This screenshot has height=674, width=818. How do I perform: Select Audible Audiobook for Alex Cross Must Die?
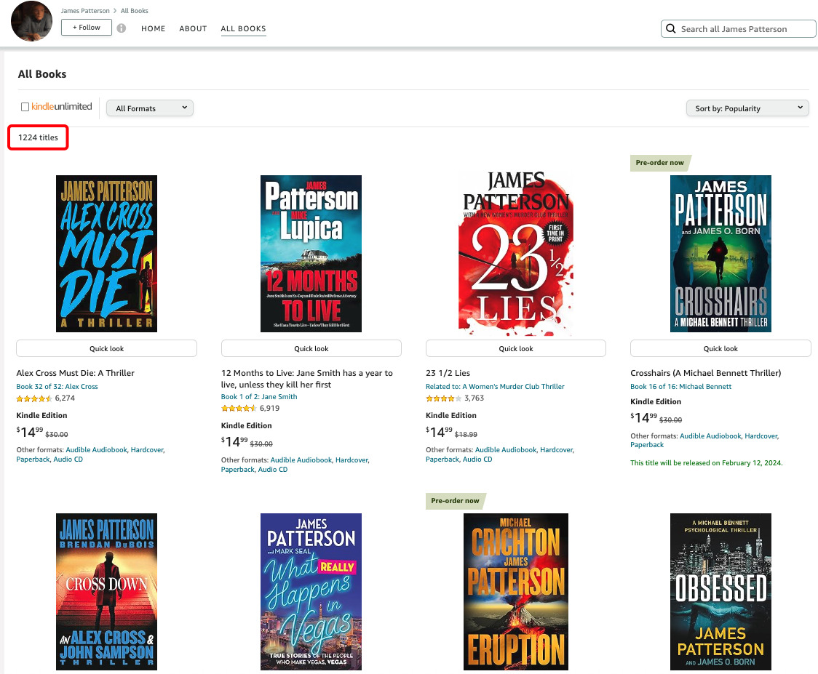tap(97, 450)
